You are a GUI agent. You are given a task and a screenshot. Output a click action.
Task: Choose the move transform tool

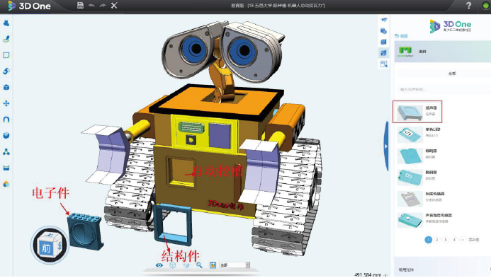(x=6, y=103)
